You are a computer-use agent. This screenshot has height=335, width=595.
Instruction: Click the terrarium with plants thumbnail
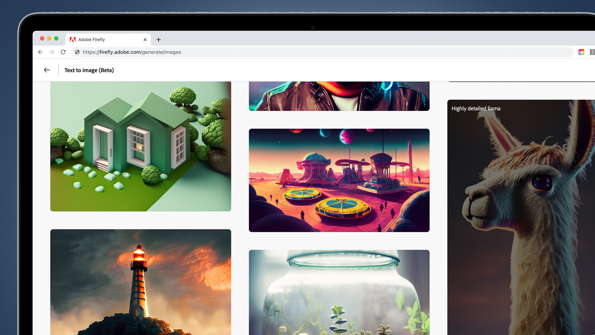(339, 292)
